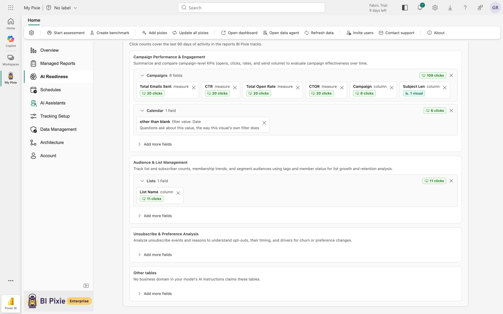Expand Add more fields under Audience & List
Screen dimensions: 503x314
pos(155,216)
